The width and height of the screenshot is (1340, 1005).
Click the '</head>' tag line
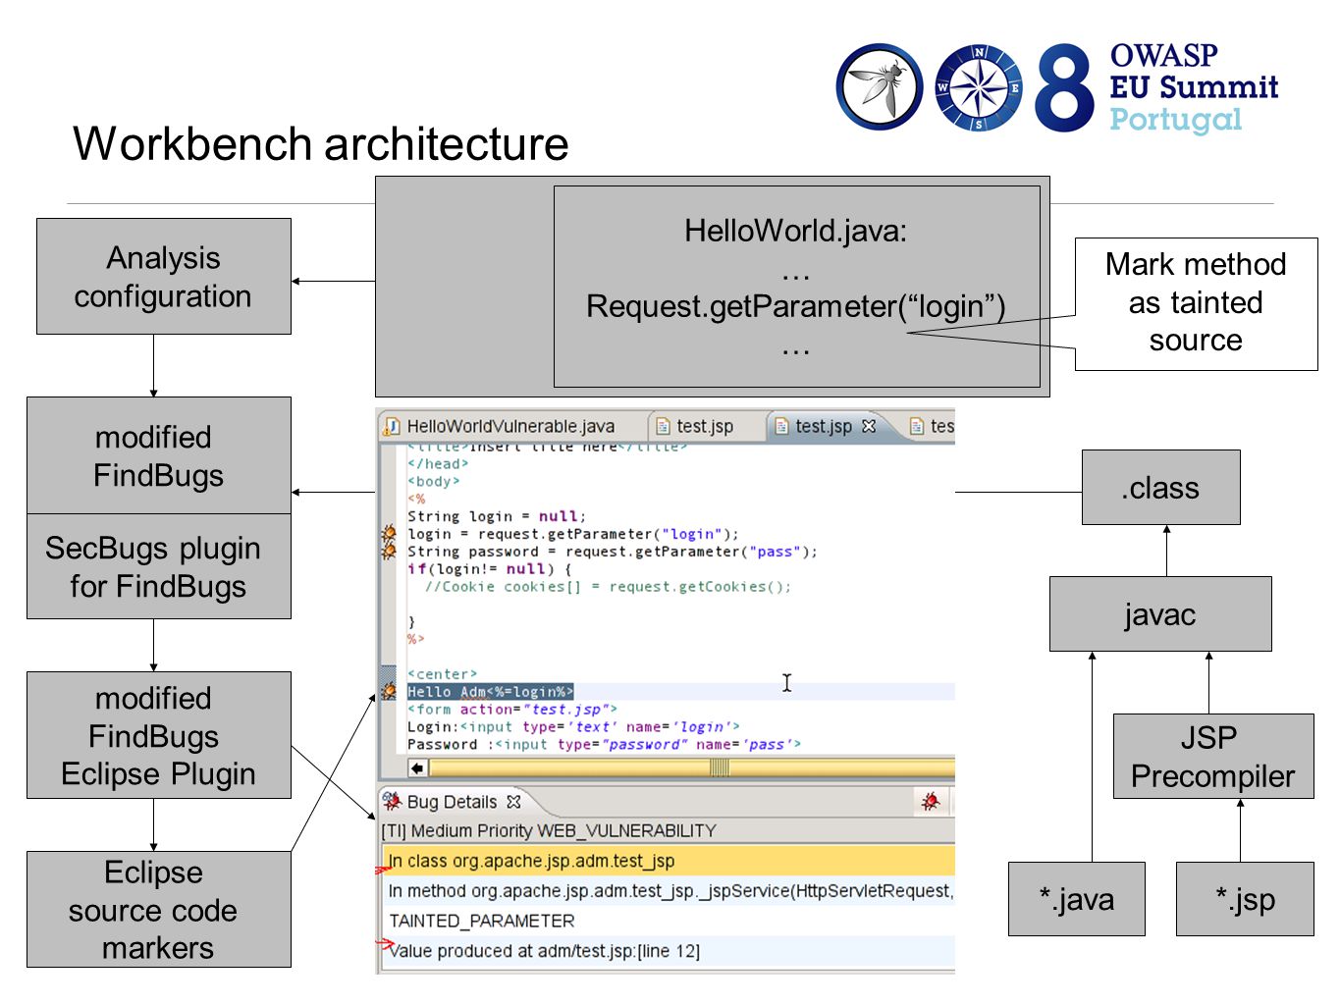point(438,464)
